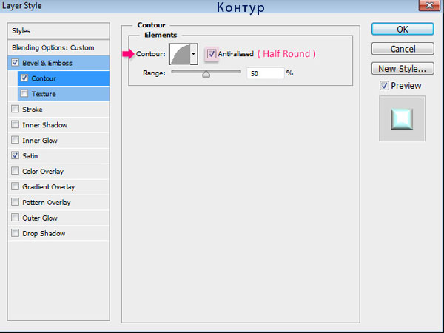The image size is (444, 333).
Task: Open the Styles section
Action: pos(58,30)
